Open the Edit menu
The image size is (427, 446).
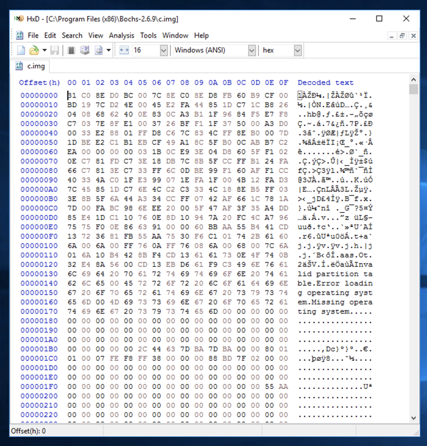point(50,36)
